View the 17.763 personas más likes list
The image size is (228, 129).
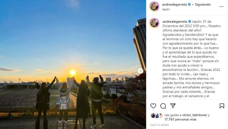pos(180,120)
